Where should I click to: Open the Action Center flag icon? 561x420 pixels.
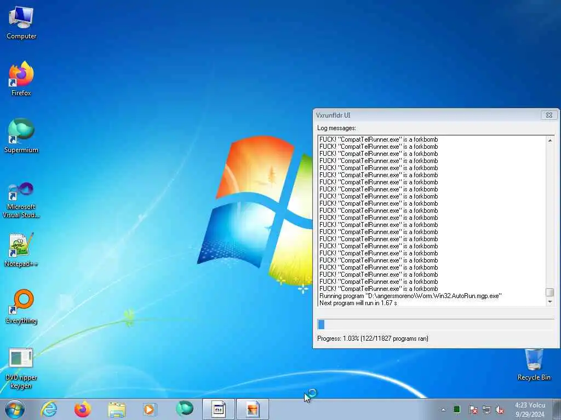[473, 410]
